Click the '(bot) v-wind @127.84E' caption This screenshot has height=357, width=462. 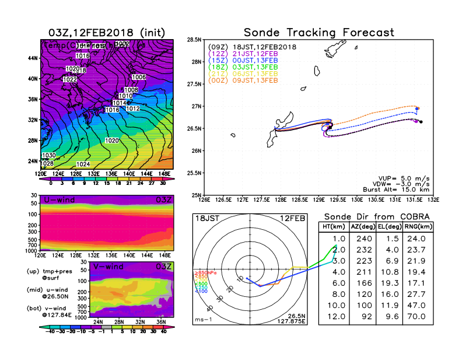coord(49,311)
